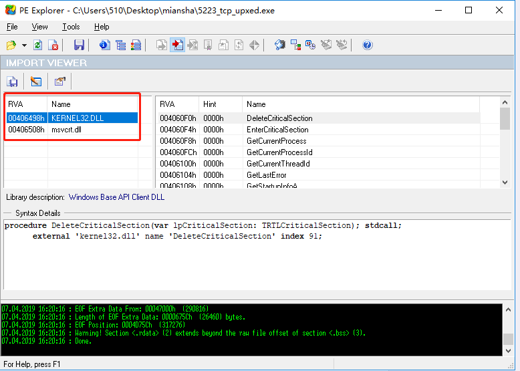Click the first grayed brush cleanup icon
This screenshot has width=520, height=371.
pos(326,45)
